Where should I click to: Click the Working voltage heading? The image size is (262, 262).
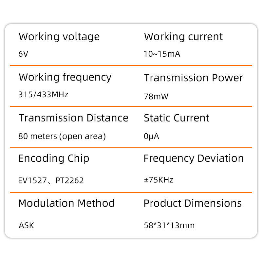59,37
